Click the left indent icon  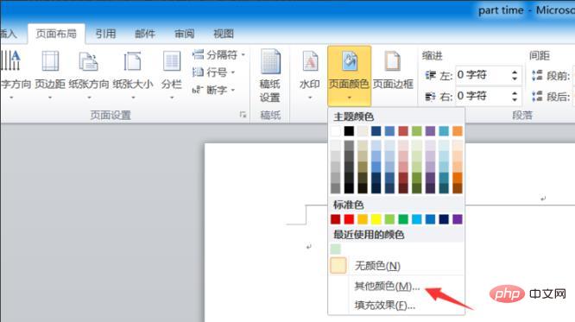(431, 75)
